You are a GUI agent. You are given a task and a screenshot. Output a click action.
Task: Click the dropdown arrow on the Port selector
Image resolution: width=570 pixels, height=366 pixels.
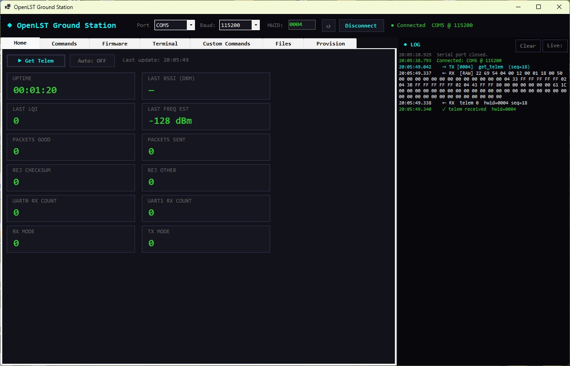click(x=191, y=25)
